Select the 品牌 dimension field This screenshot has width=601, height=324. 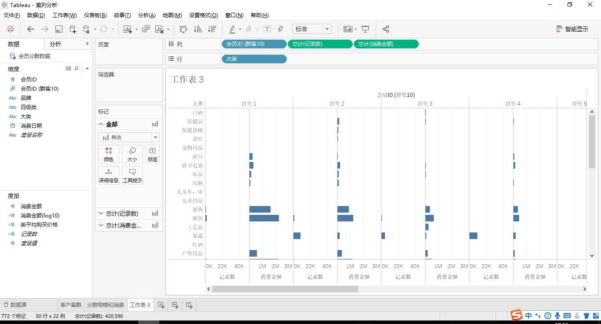click(x=26, y=98)
